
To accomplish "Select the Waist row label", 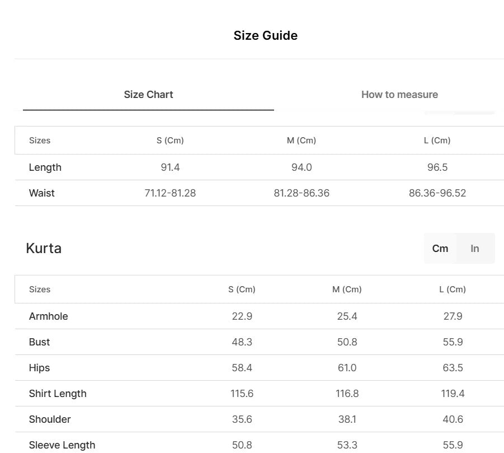I will pyautogui.click(x=42, y=193).
